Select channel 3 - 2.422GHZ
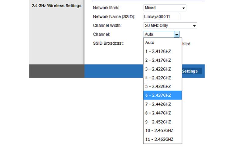Screen dimensions: 234x149 pyautogui.click(x=162, y=69)
